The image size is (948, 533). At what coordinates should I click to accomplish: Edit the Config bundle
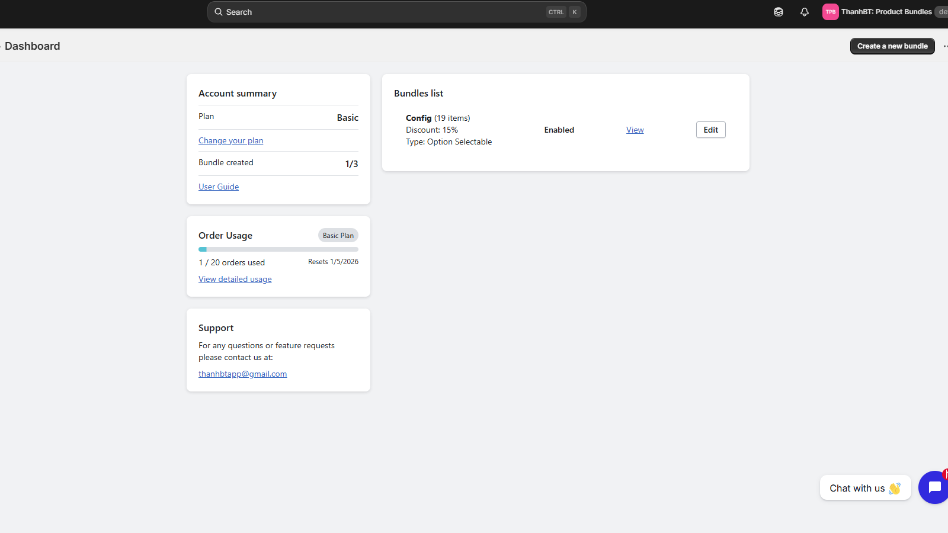pos(711,130)
